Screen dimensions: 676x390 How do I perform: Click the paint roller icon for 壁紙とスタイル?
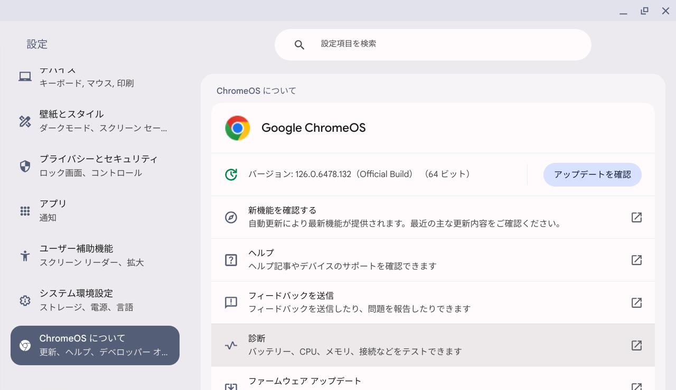click(x=24, y=121)
